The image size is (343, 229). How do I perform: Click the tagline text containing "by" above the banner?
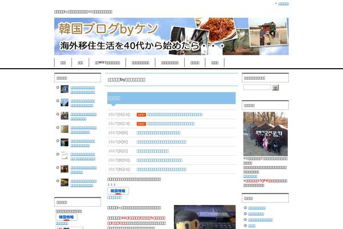(x=83, y=12)
